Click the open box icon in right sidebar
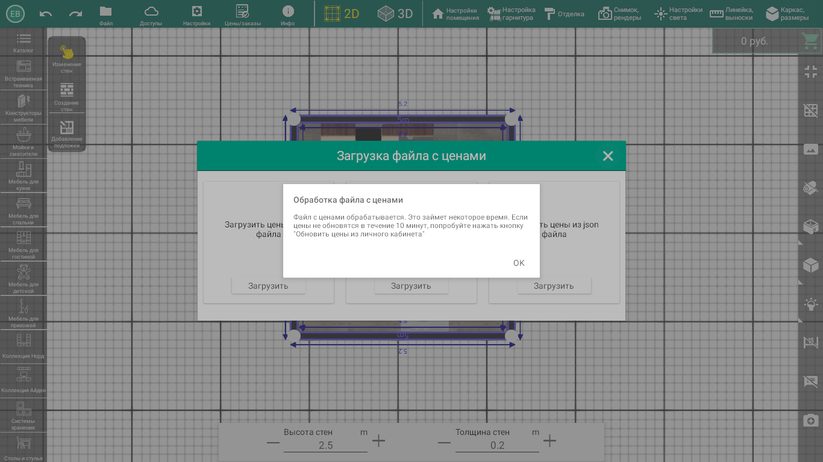Image resolution: width=823 pixels, height=462 pixels. coord(811,226)
